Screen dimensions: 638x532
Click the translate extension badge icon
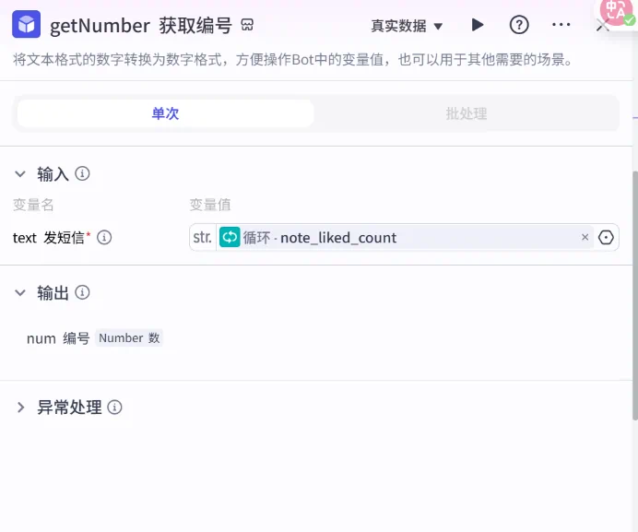coord(617,11)
